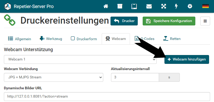Viewport: 214px width, 102px height.
Task: Open global settings gear icon
Action: pos(190,6)
